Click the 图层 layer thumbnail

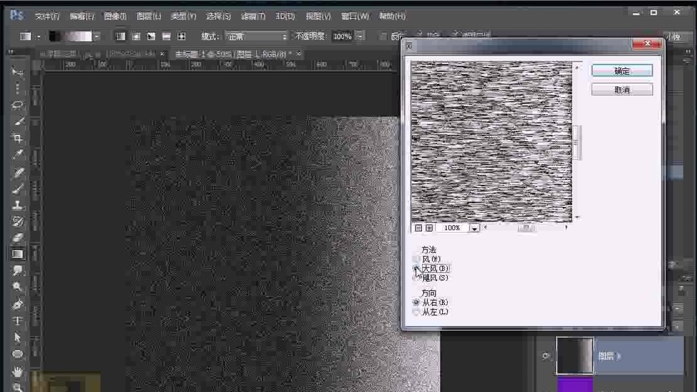click(574, 355)
